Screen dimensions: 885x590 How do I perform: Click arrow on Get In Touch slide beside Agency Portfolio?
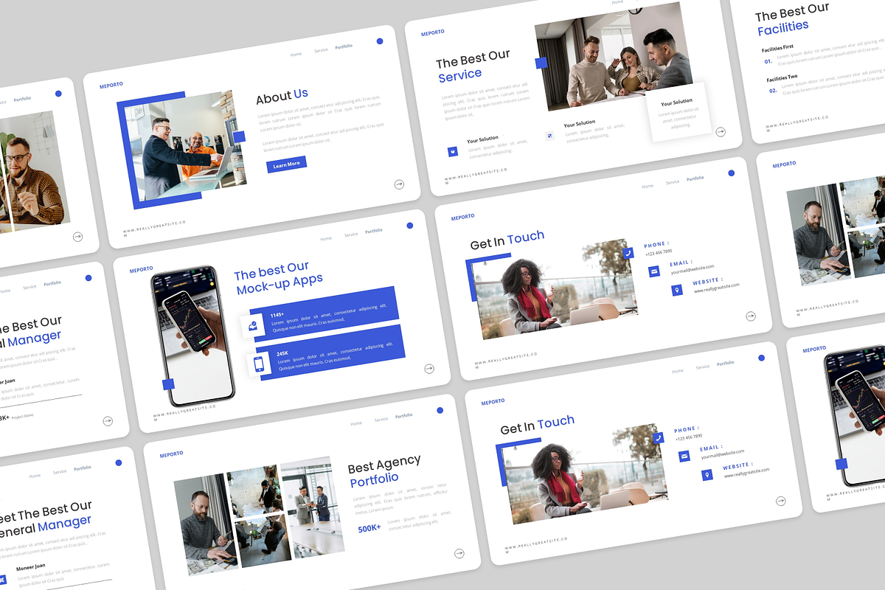click(x=781, y=502)
